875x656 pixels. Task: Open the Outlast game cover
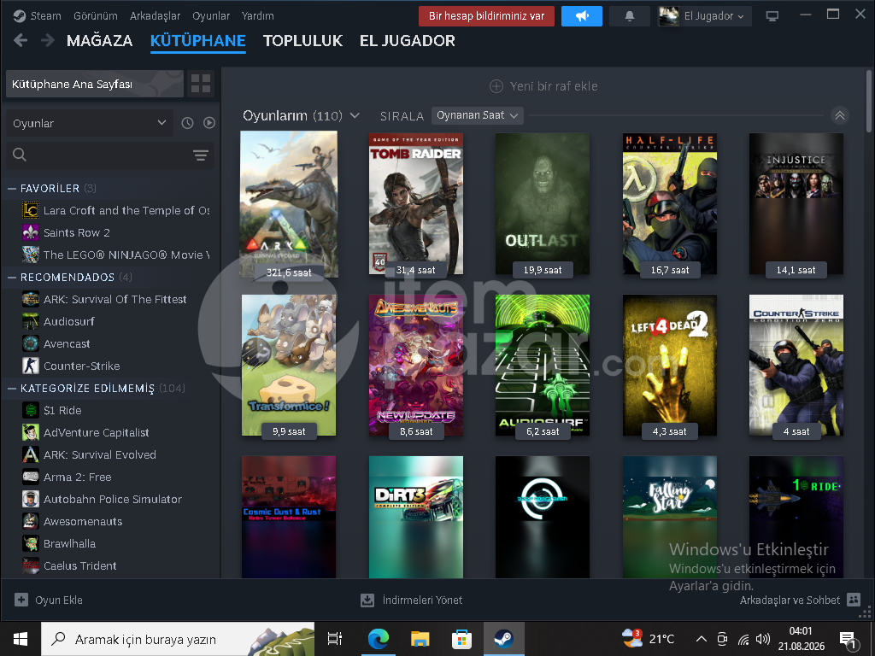pyautogui.click(x=543, y=203)
